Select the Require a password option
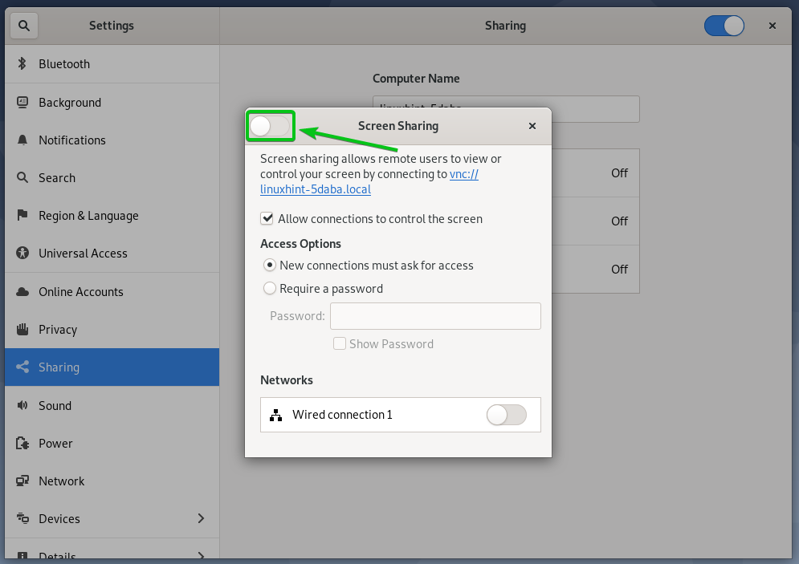 [x=270, y=289]
